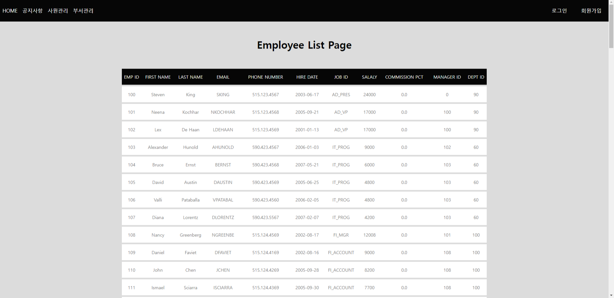Click salary value 8200
The image size is (614, 298).
click(369, 270)
